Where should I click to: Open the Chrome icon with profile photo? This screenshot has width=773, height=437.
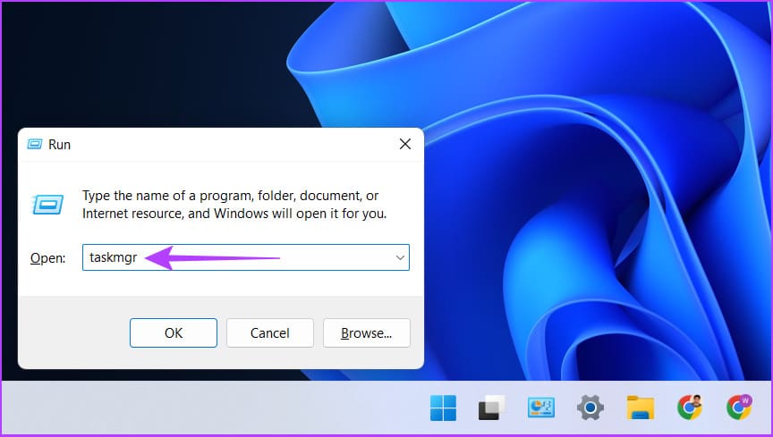tap(690, 408)
